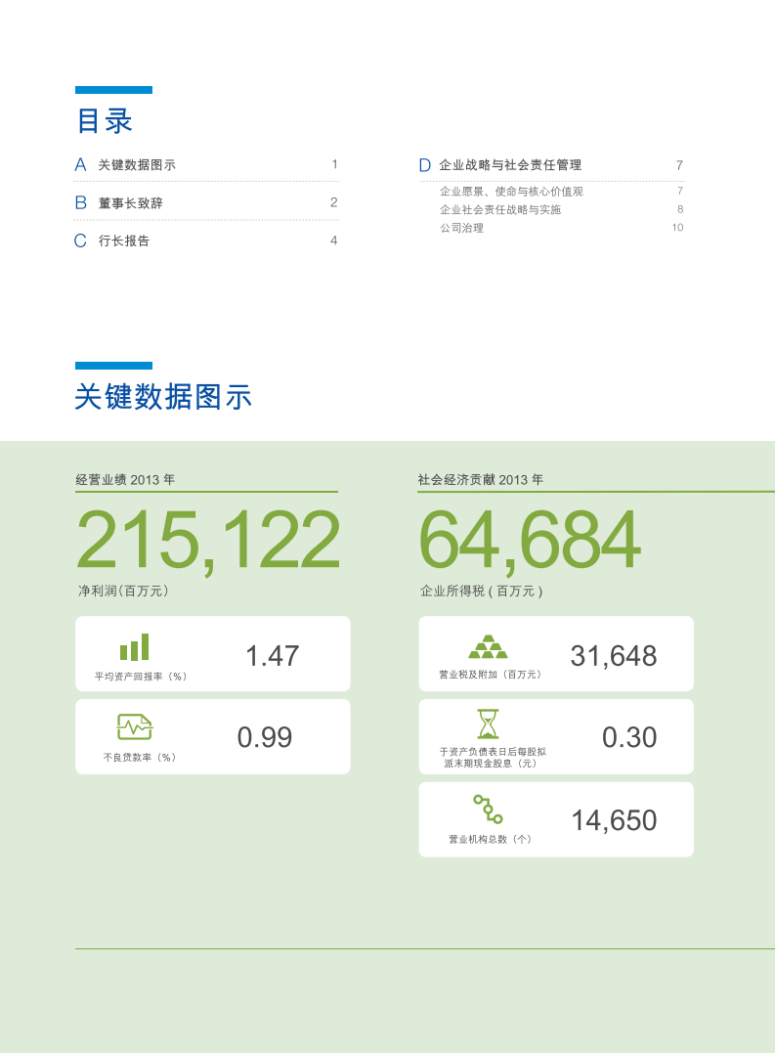Viewport: 775px width, 1053px height.
Task: Open contents entry A 关键数据图示
Action: 206,164
